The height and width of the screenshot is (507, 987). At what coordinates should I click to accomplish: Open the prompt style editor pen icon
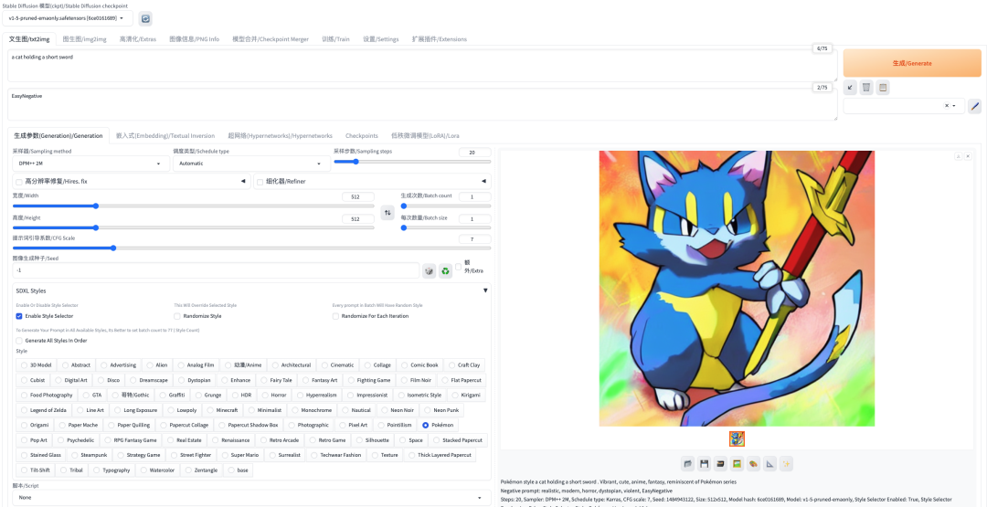[974, 106]
